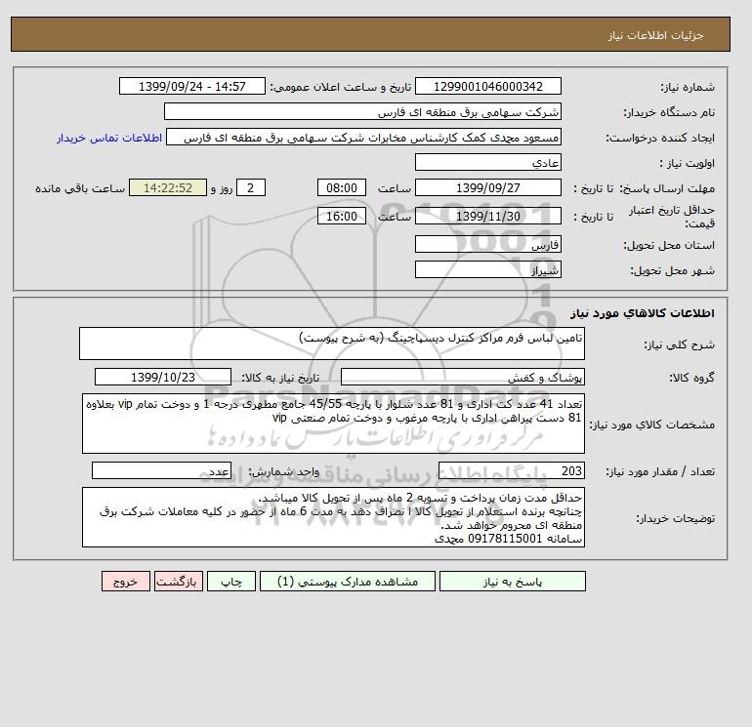Click label استان محل تحویل
This screenshot has height=727, width=752.
[669, 245]
